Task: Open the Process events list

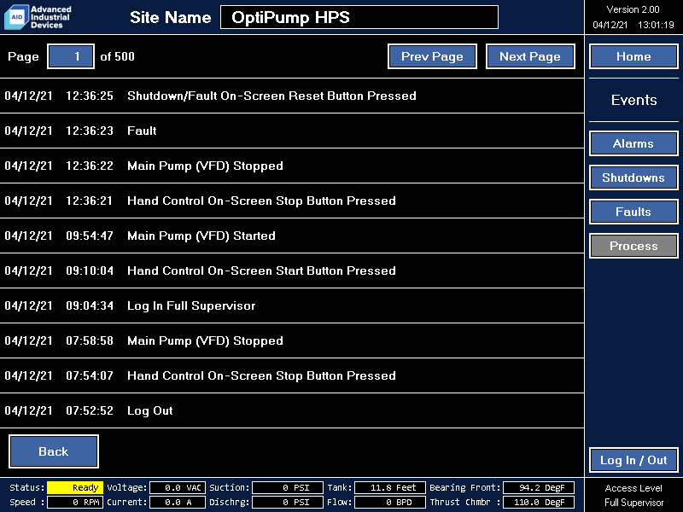Action: [x=633, y=246]
